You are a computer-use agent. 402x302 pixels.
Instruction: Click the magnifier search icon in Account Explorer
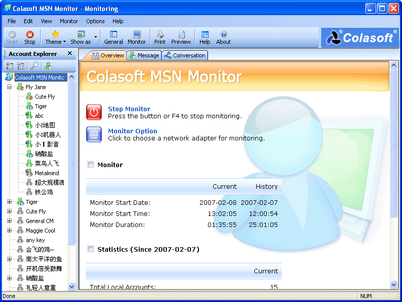pos(34,66)
